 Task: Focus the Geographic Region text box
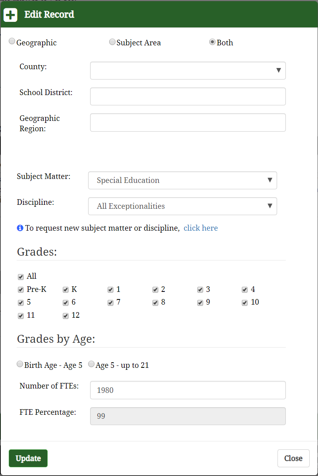click(188, 122)
